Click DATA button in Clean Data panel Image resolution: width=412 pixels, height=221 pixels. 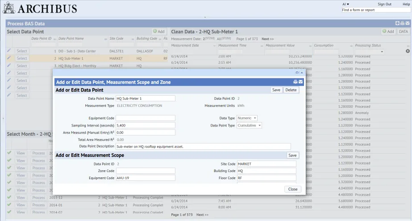pos(404,32)
